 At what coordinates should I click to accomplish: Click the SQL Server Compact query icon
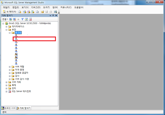38,12
